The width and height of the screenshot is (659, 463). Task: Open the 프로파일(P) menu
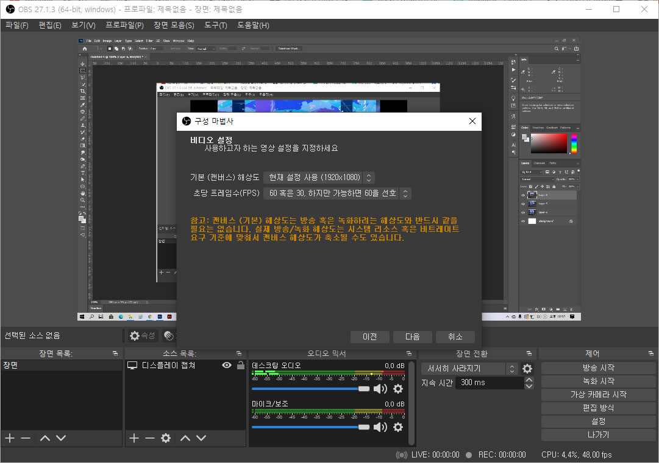(x=124, y=25)
